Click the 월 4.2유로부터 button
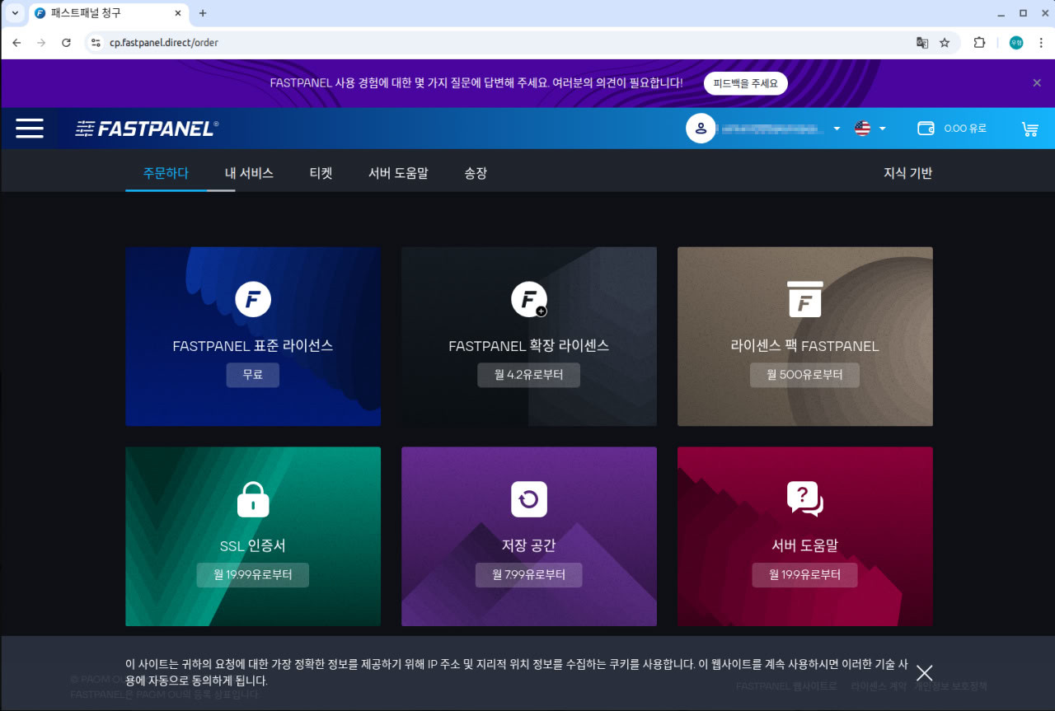Image resolution: width=1055 pixels, height=711 pixels. pyautogui.click(x=529, y=375)
